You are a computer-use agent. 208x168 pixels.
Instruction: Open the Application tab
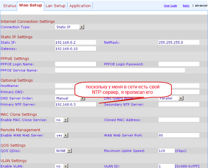(x=80, y=6)
